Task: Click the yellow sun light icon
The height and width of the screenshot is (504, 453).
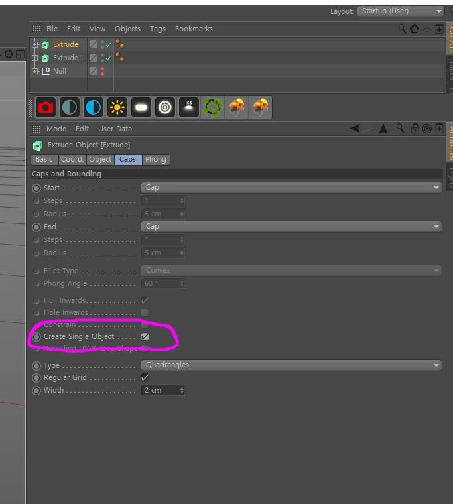Action: tap(117, 107)
